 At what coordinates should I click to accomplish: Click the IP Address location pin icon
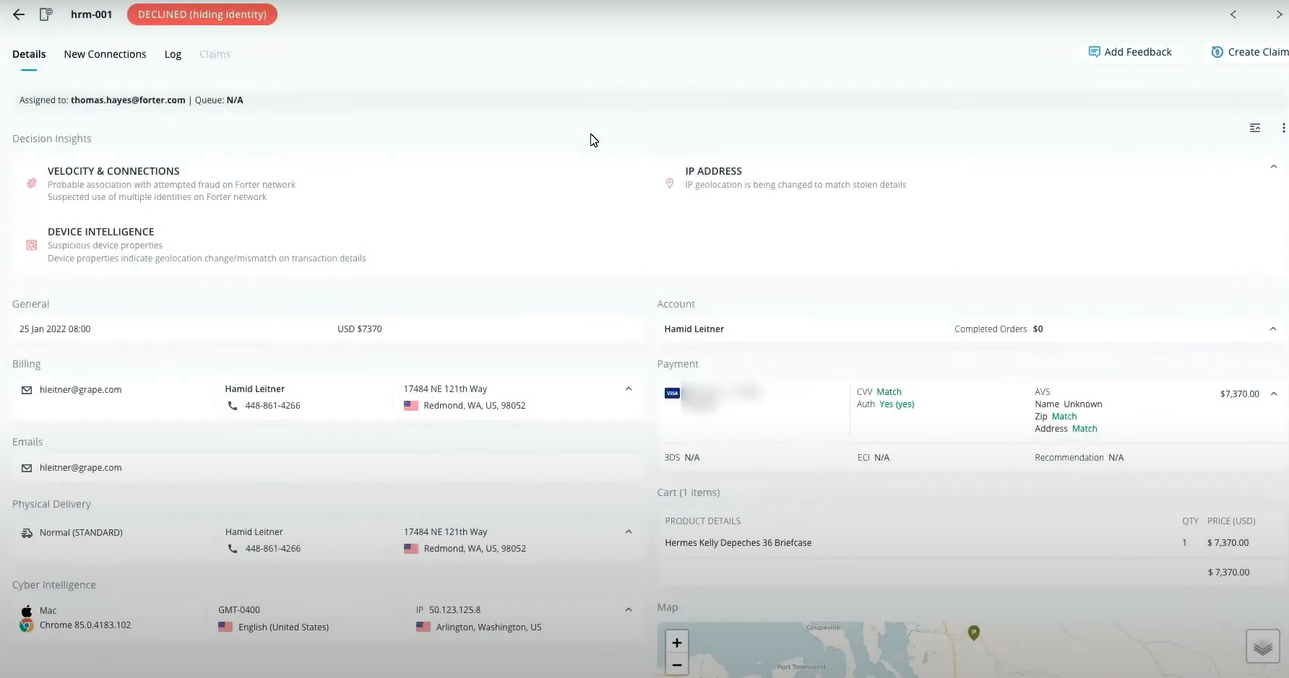(670, 183)
